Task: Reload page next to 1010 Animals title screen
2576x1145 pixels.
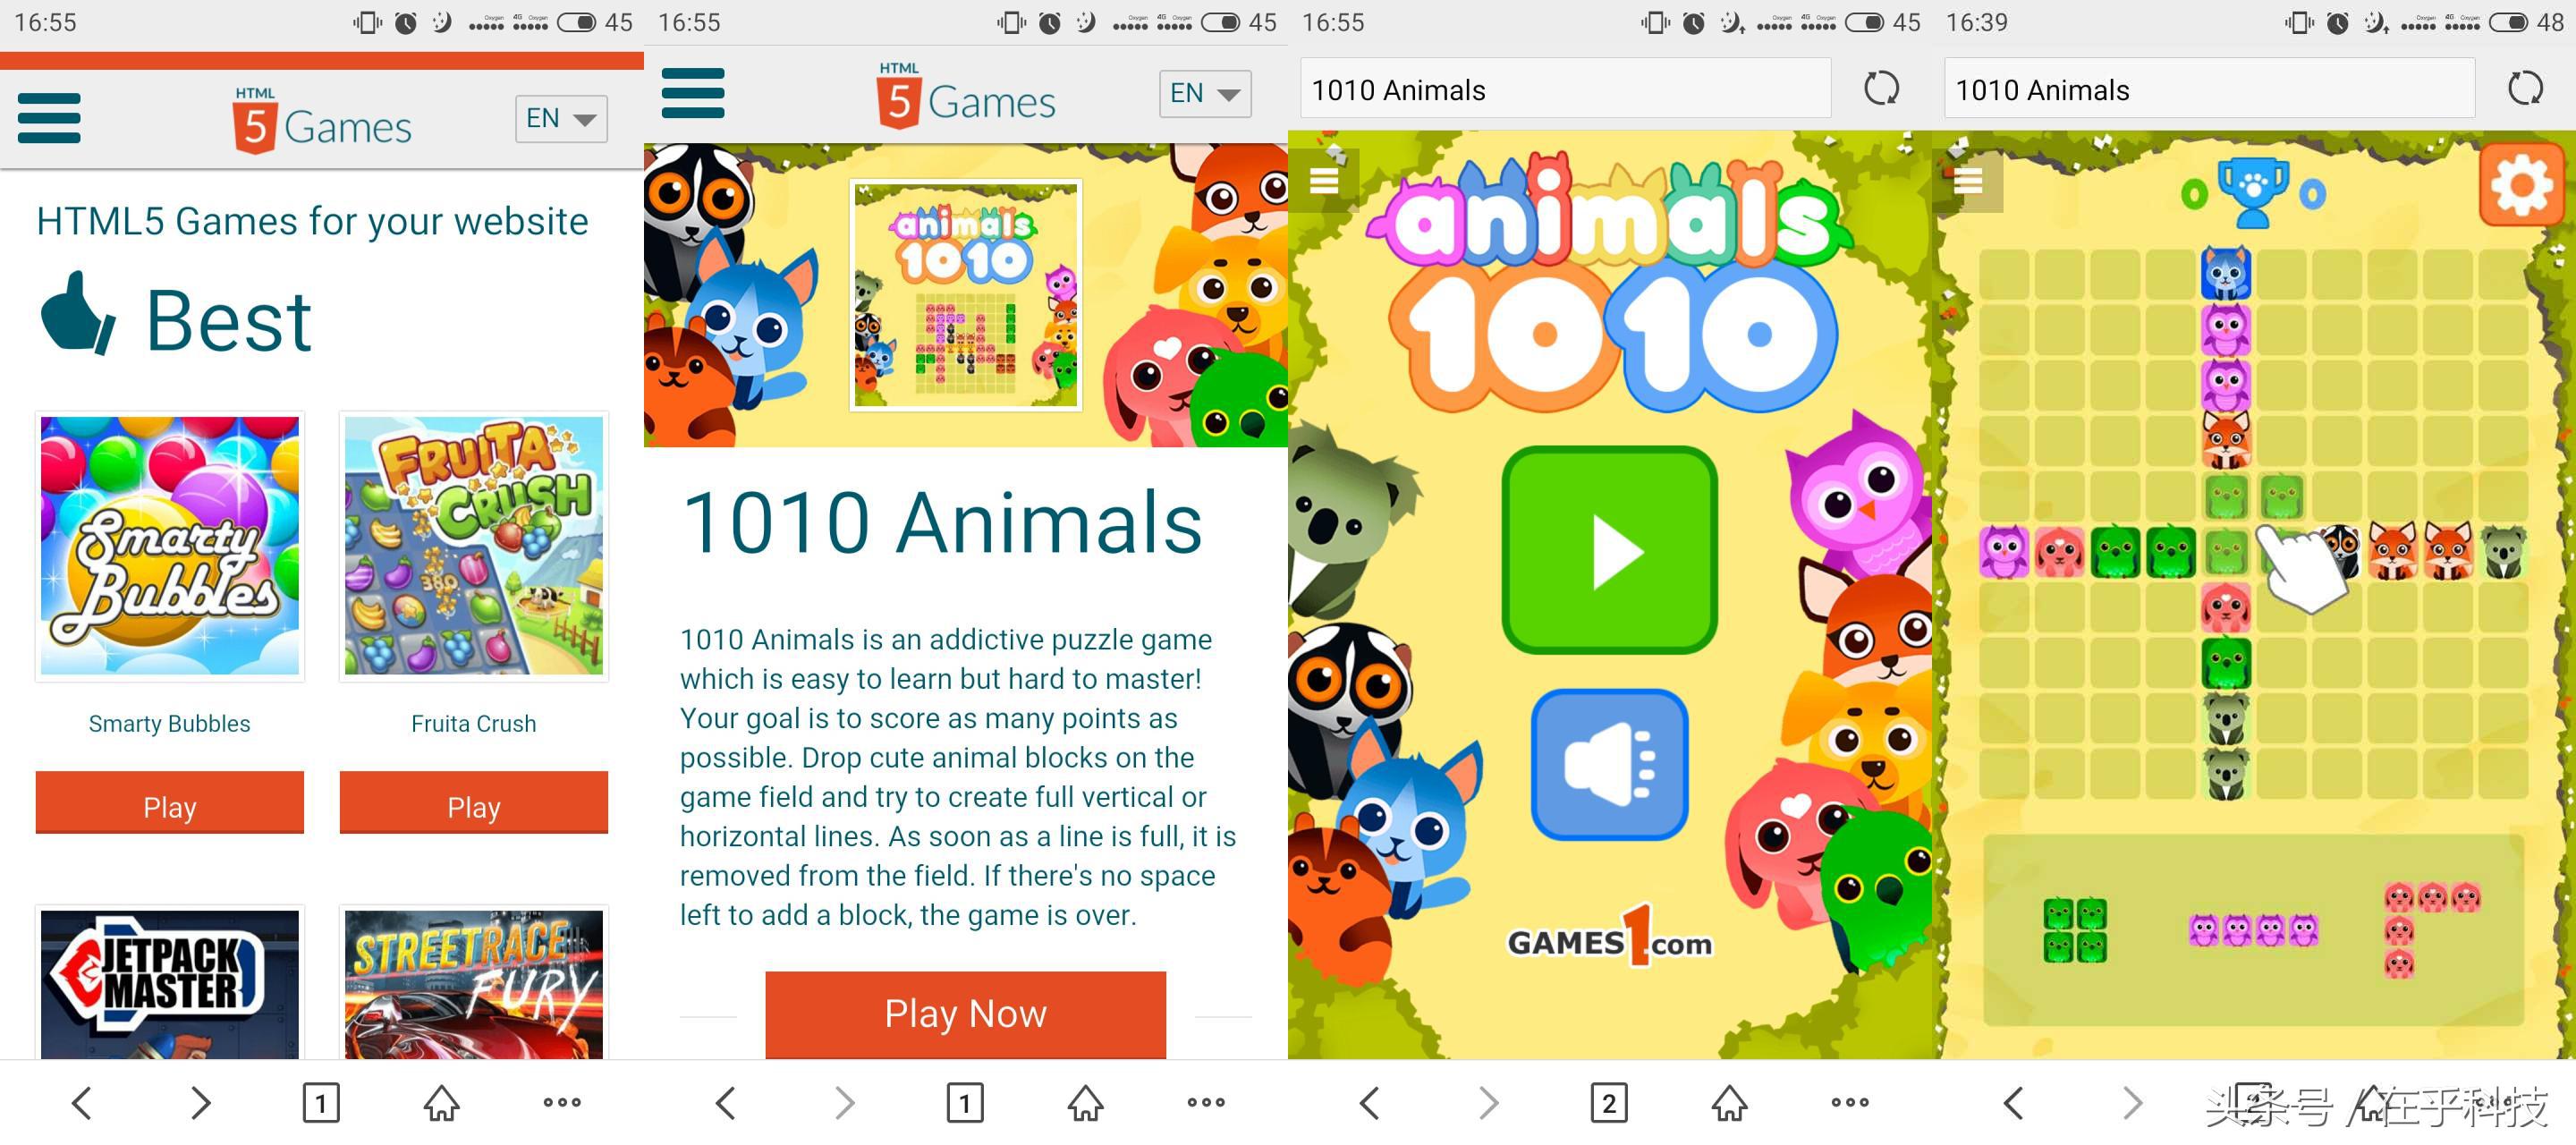Action: point(1880,88)
